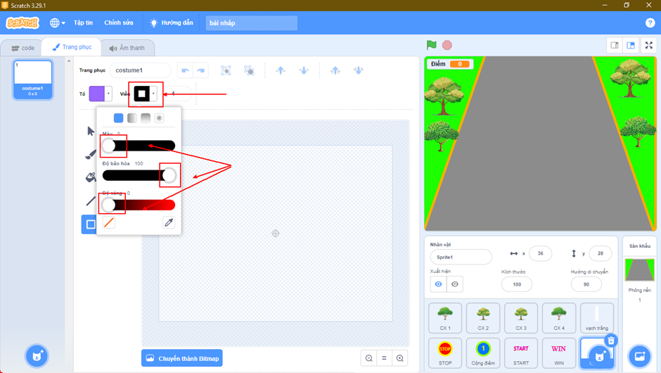Select the CX 3 tree sprite

[521, 318]
